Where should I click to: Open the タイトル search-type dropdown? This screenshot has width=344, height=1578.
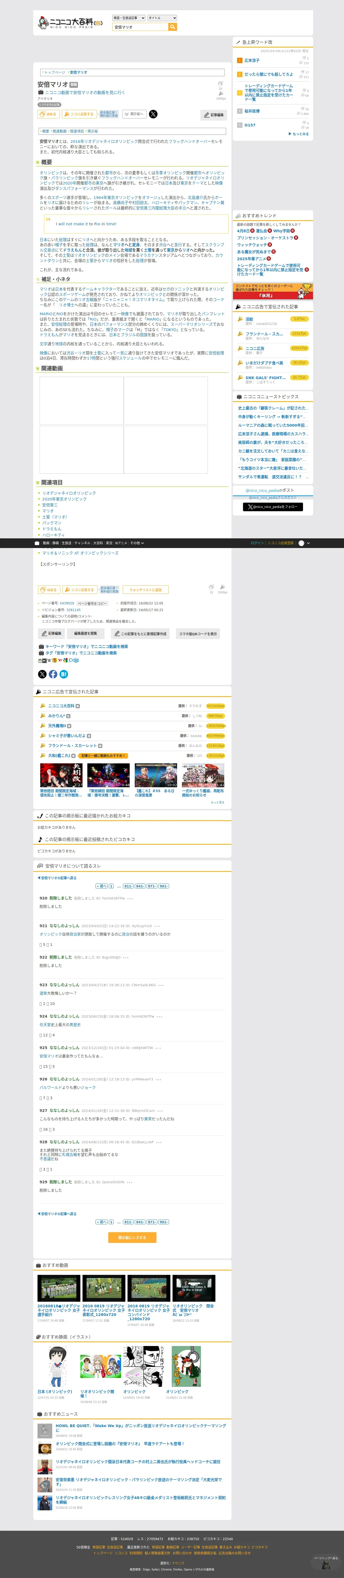[x=162, y=18]
